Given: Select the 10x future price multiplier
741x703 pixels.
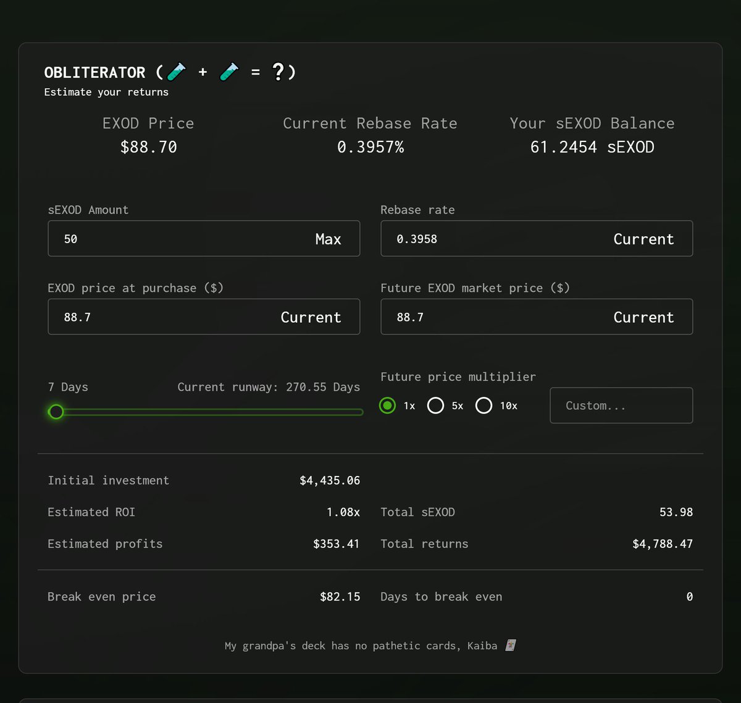Looking at the screenshot, I should point(484,406).
